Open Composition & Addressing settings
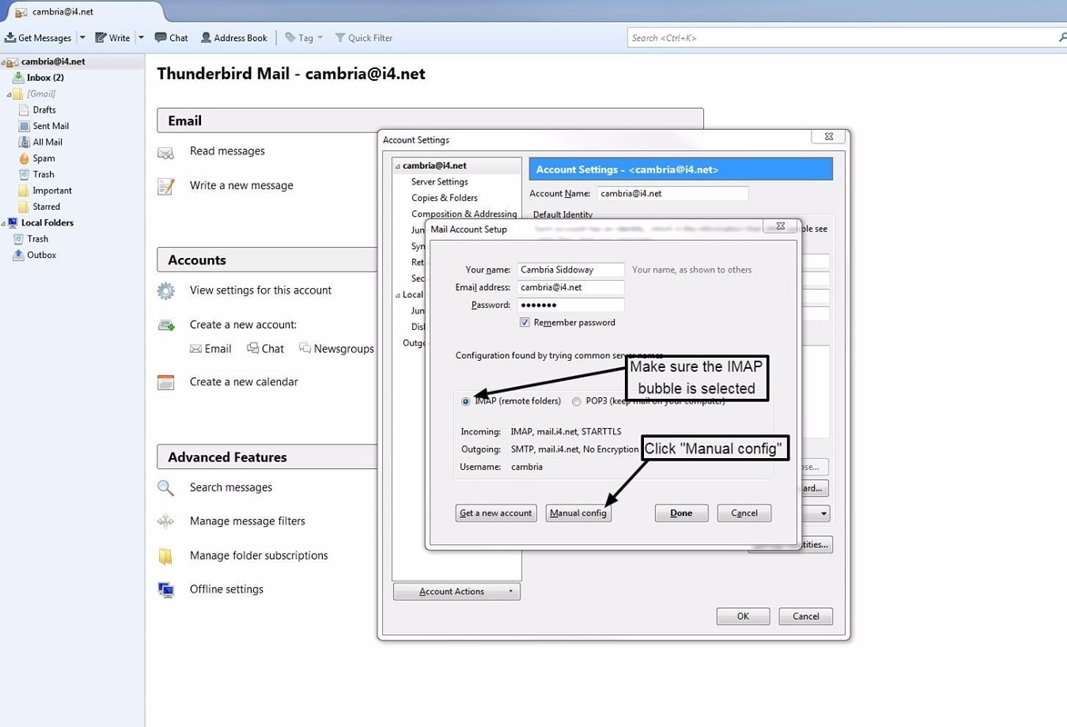This screenshot has height=727, width=1067. pyautogui.click(x=464, y=214)
